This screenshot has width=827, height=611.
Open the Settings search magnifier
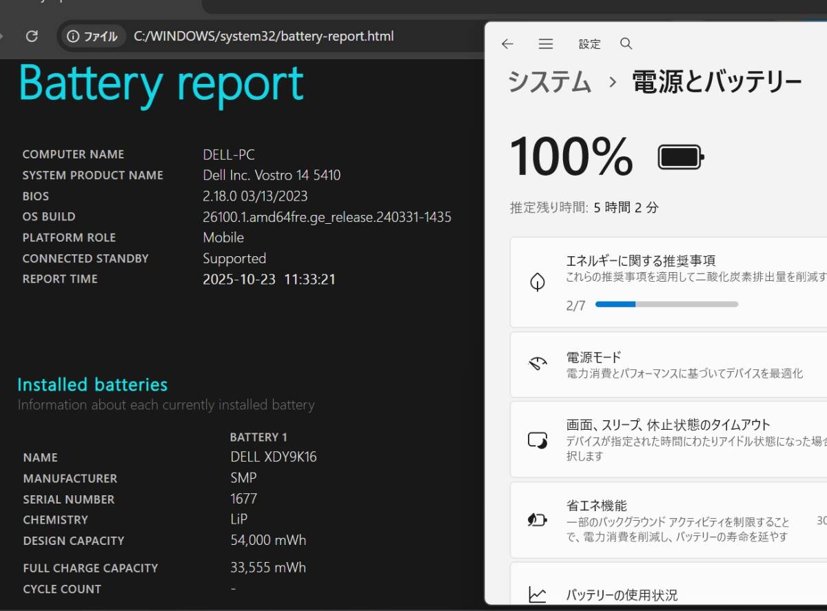click(626, 43)
